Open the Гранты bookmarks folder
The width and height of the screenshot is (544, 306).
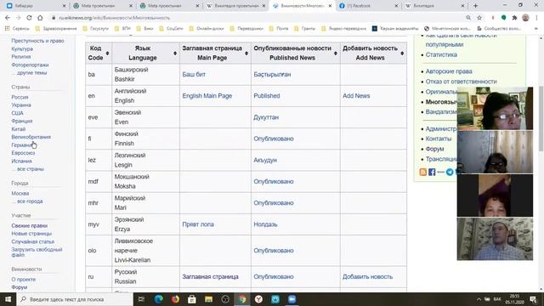click(304, 28)
